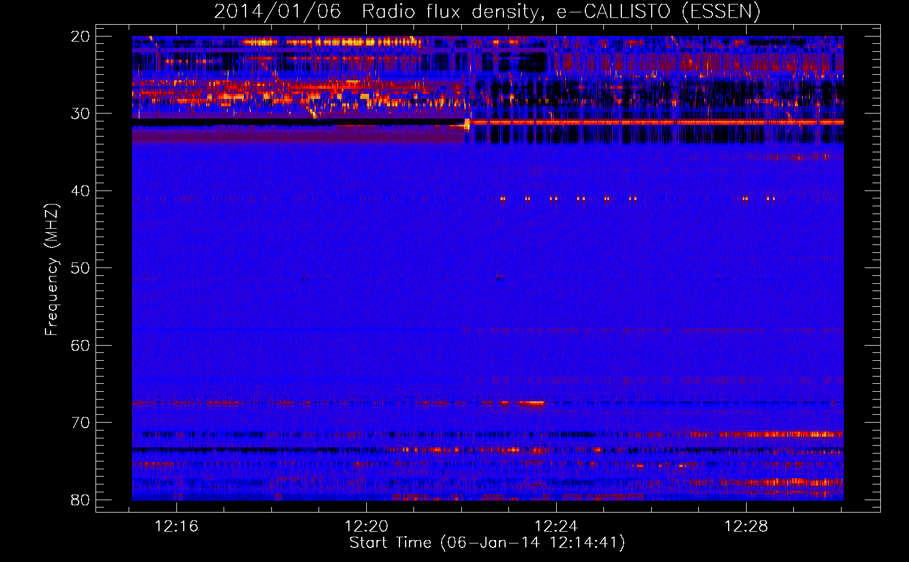Click the 80 MHz frequency tick label

point(80,500)
